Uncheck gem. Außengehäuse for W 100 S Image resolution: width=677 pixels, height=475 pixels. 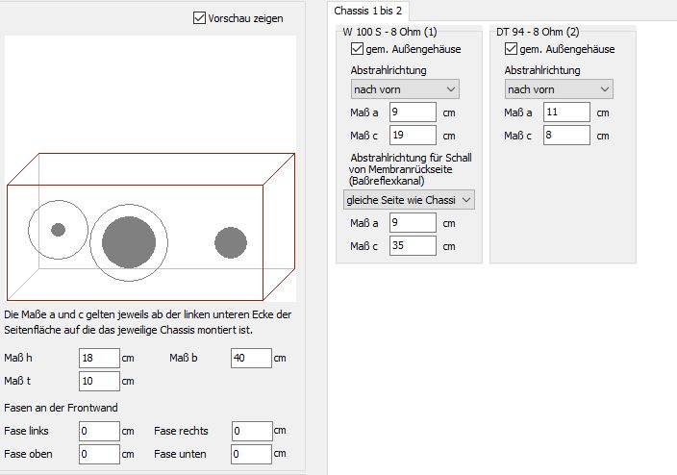[359, 49]
